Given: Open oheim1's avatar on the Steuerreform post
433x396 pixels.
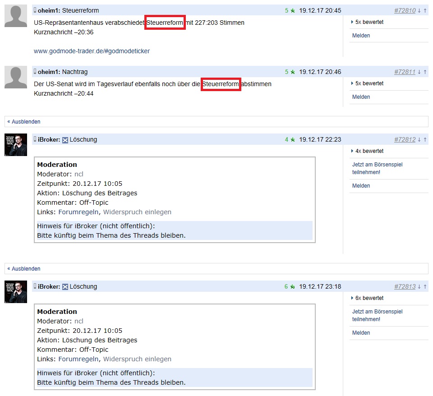Looking at the screenshot, I should (x=16, y=16).
